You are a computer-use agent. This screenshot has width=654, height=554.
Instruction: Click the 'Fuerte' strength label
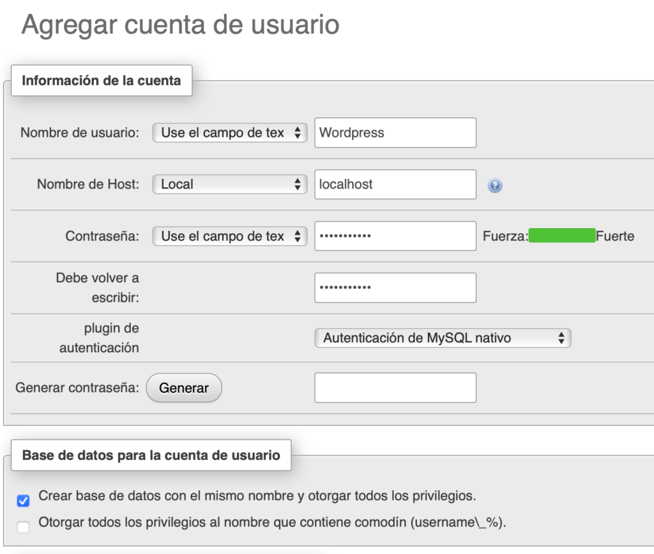[x=615, y=236]
